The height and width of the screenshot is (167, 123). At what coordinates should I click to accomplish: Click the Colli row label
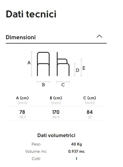click(x=36, y=159)
